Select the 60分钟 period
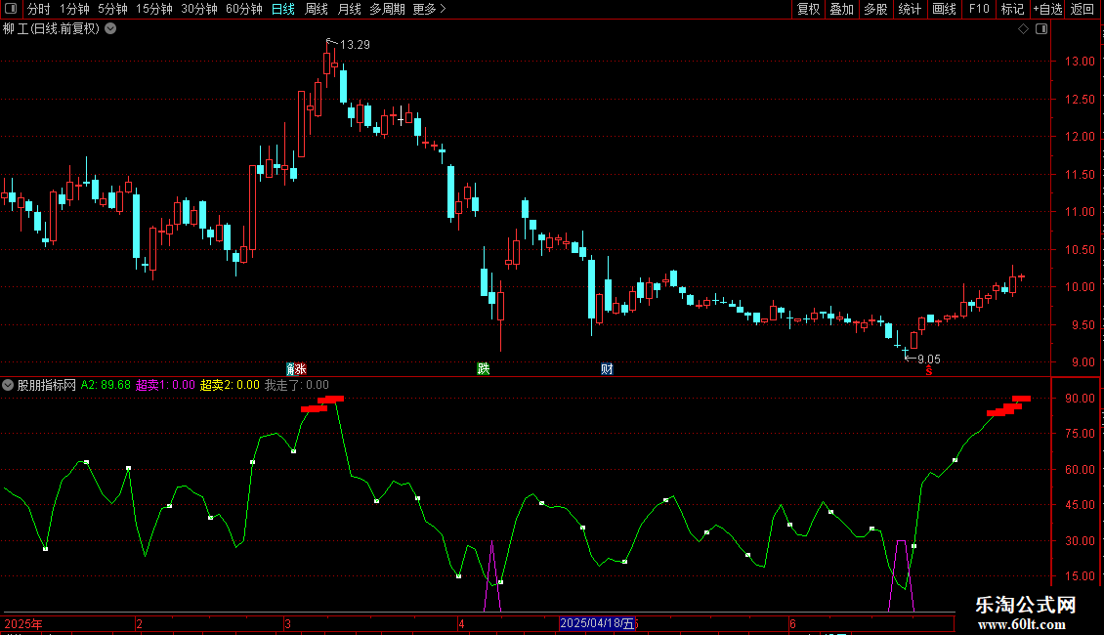This screenshot has height=635, width=1104. click(x=243, y=9)
